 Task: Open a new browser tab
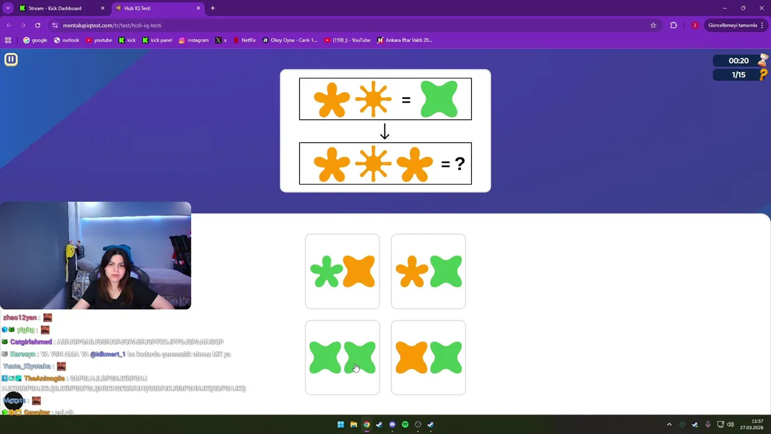pos(213,8)
